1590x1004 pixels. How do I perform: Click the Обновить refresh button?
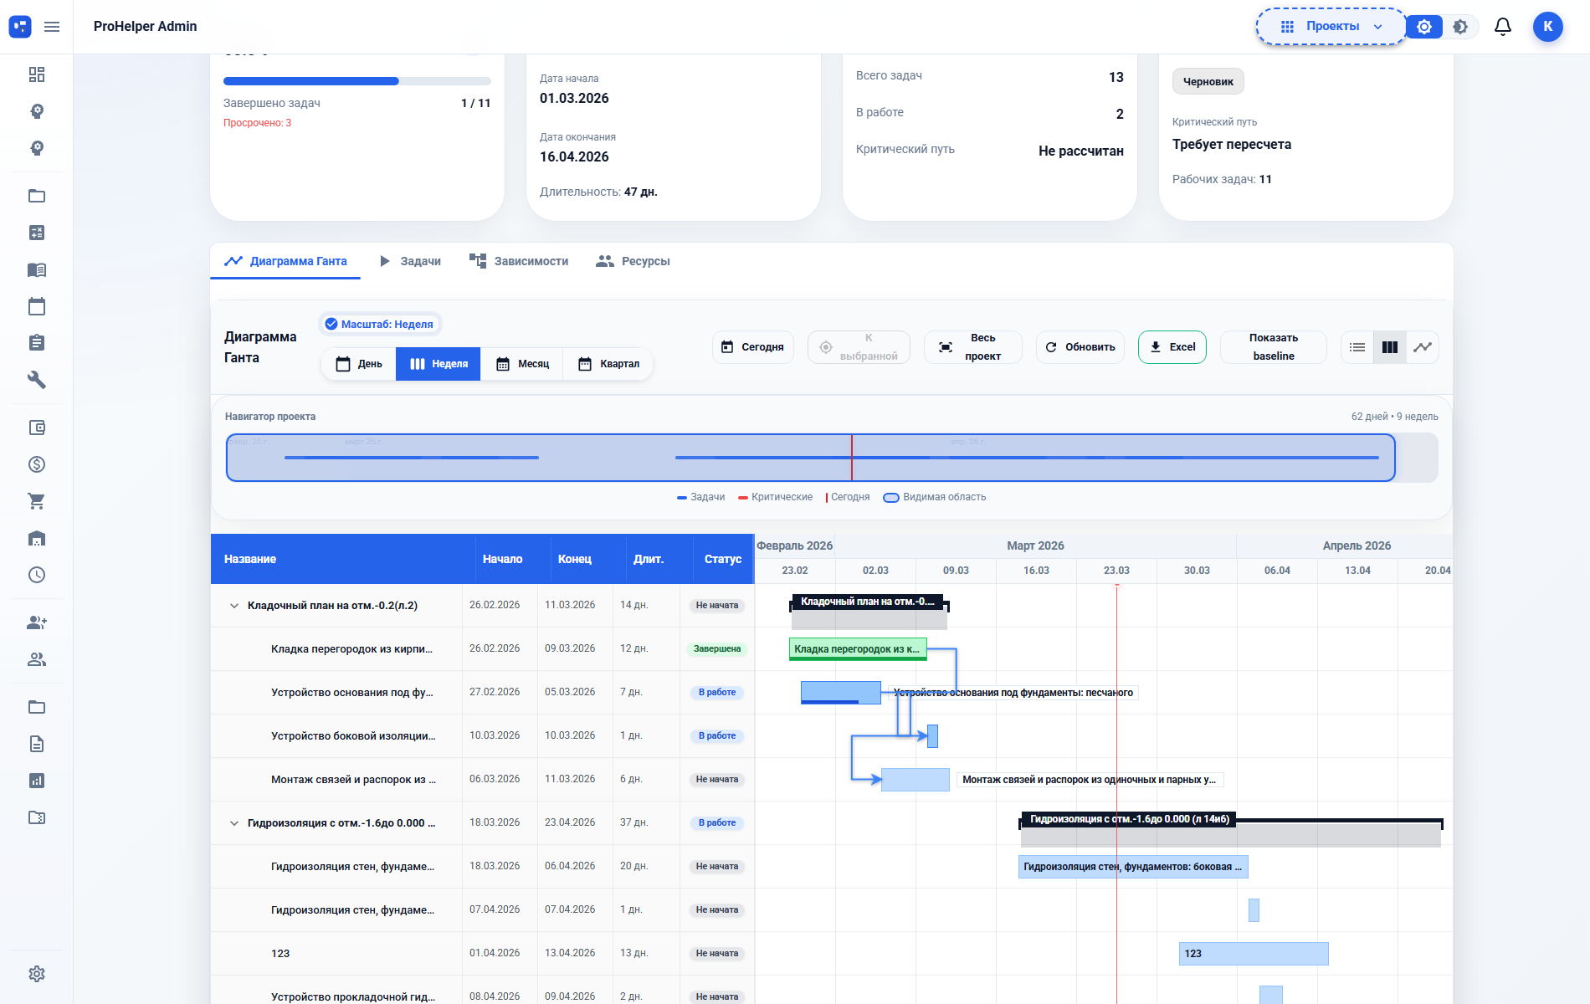[1080, 347]
